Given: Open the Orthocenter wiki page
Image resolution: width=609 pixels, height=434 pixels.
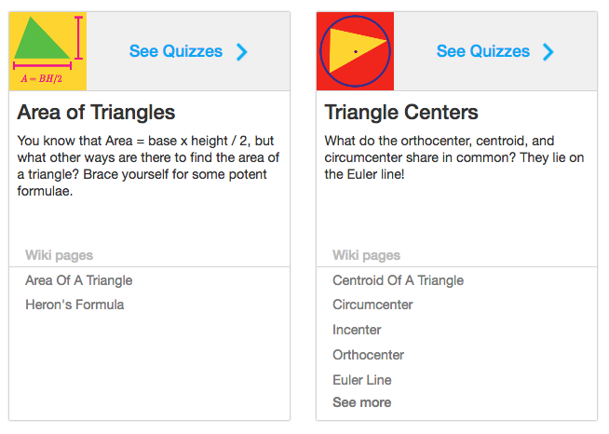Looking at the screenshot, I should click(368, 355).
